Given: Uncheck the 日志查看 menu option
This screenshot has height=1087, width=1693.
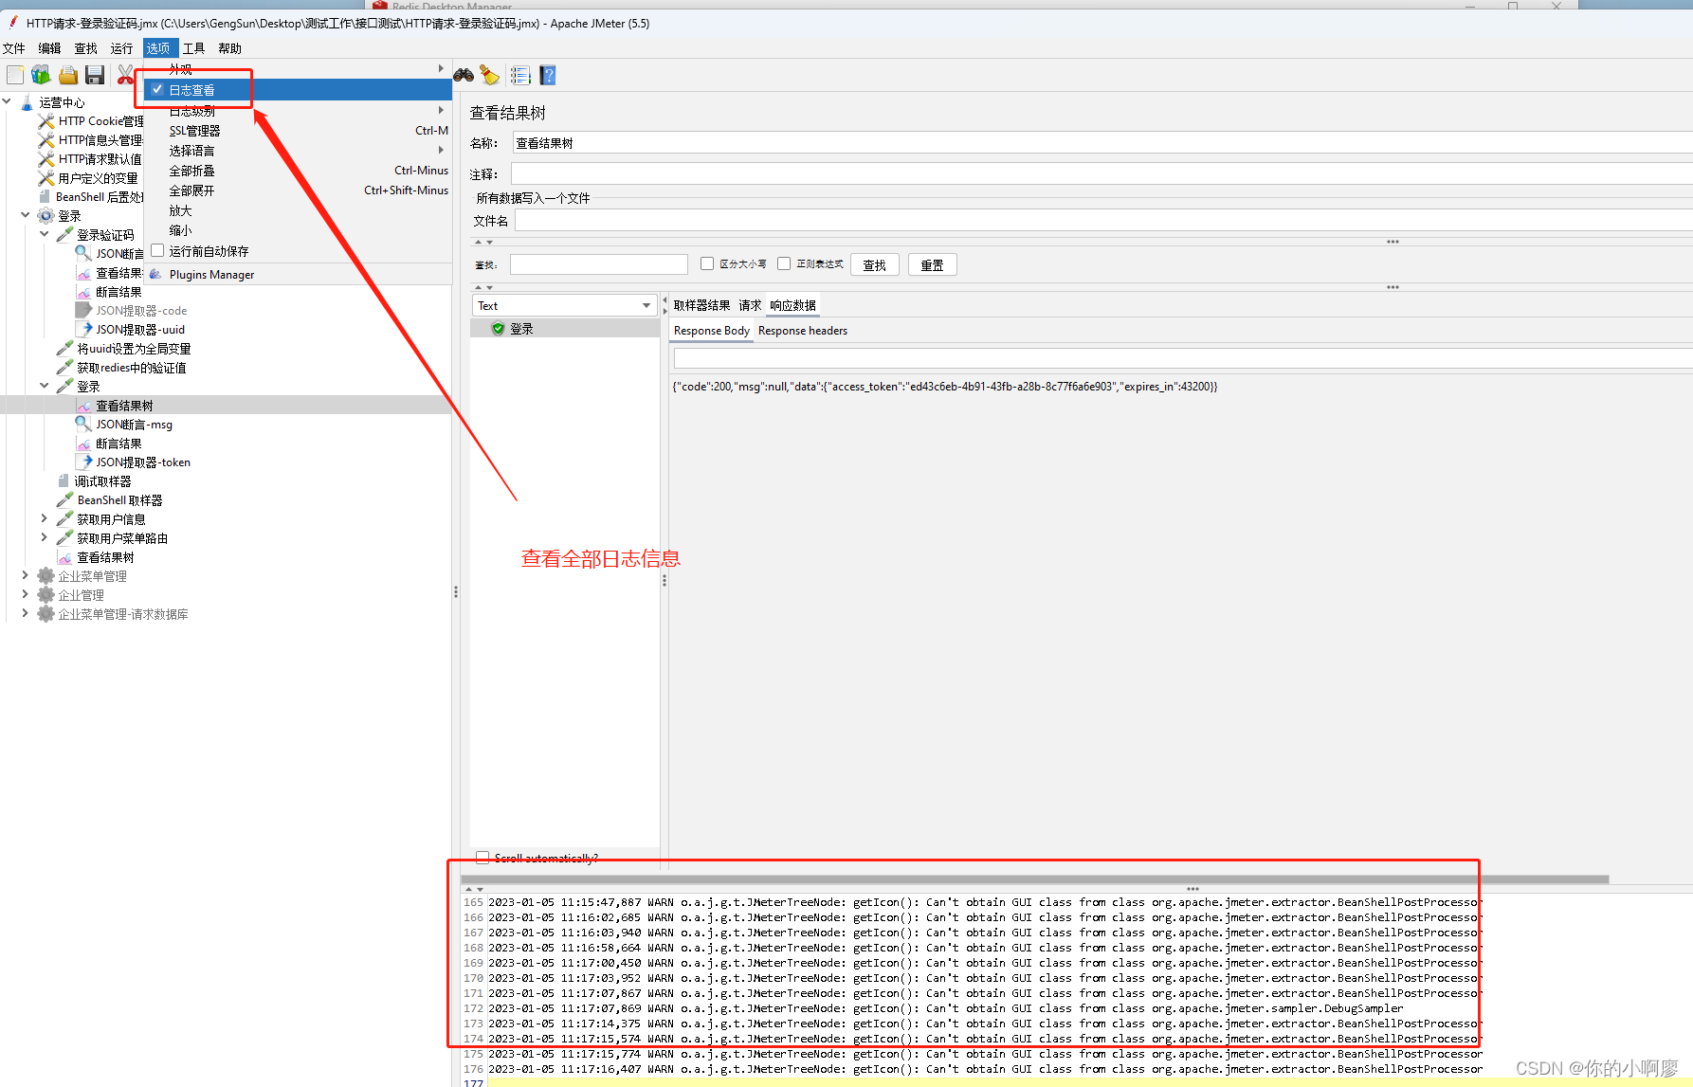Looking at the screenshot, I should click(299, 90).
